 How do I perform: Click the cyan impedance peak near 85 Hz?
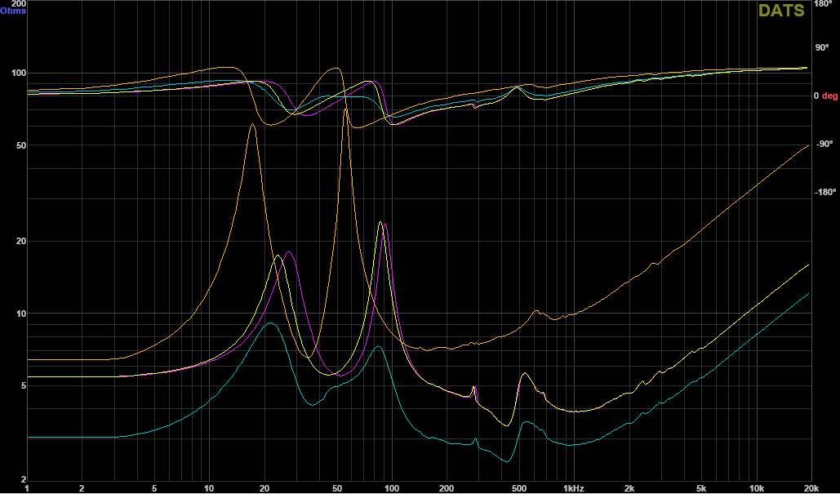(377, 347)
